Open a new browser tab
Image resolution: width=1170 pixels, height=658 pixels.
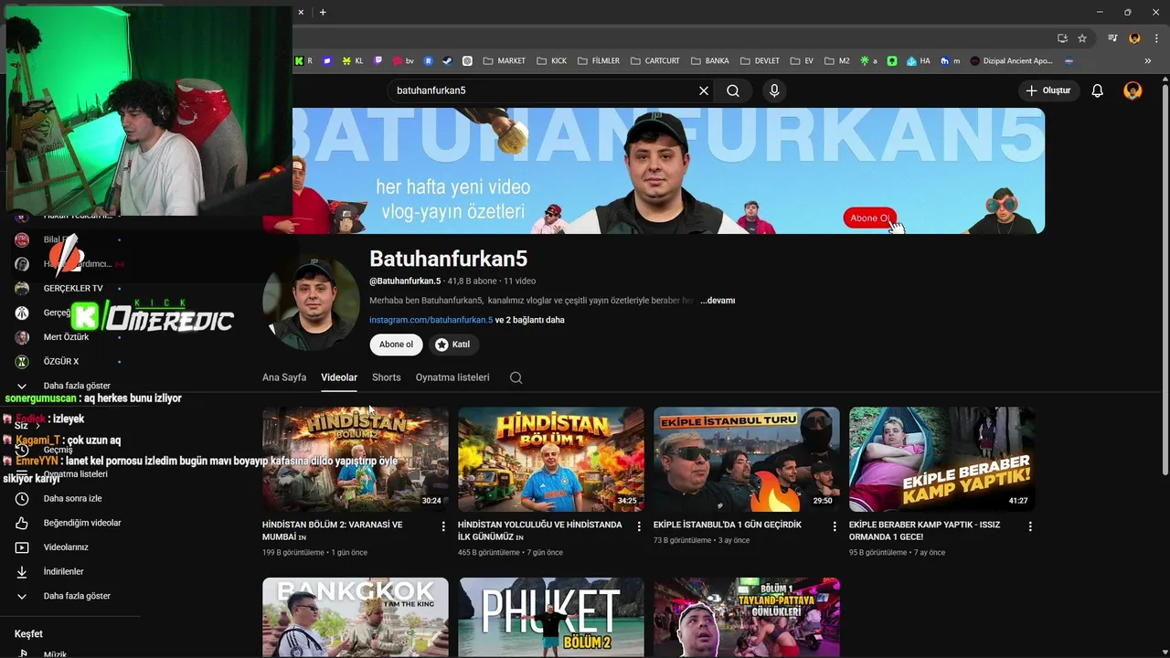(x=323, y=12)
